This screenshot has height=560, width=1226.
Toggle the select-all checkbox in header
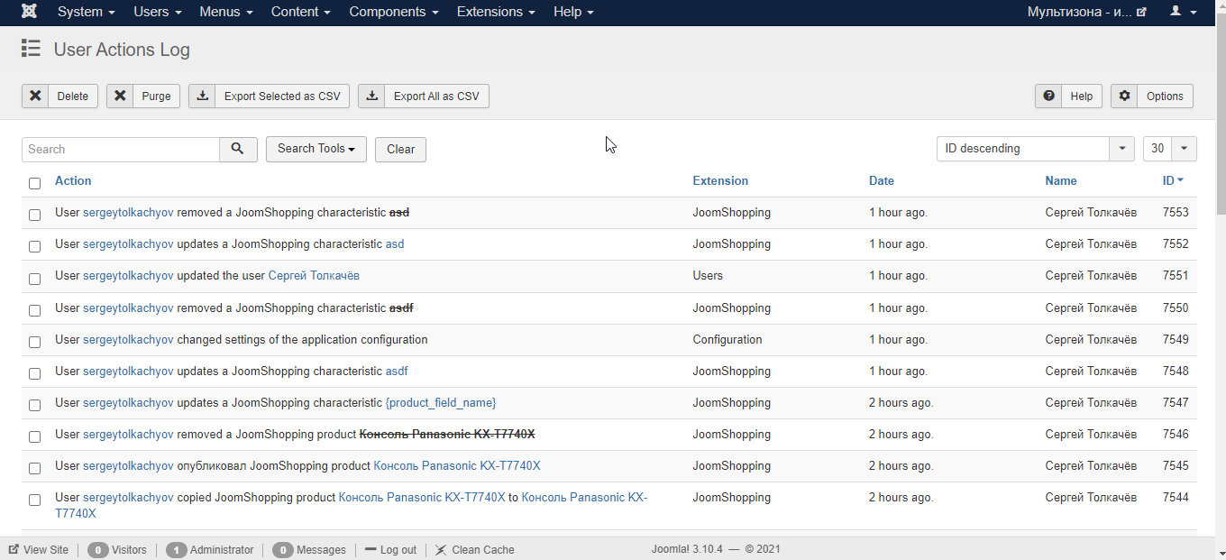(x=34, y=183)
